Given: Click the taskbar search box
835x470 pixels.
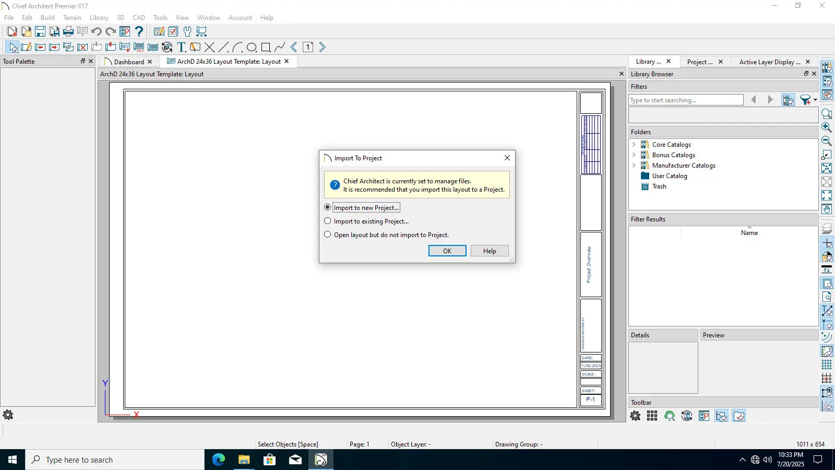Looking at the screenshot, I should 115,460.
